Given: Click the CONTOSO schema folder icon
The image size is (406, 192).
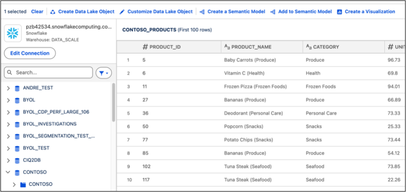Looking at the screenshot, I should pyautogui.click(x=23, y=184).
